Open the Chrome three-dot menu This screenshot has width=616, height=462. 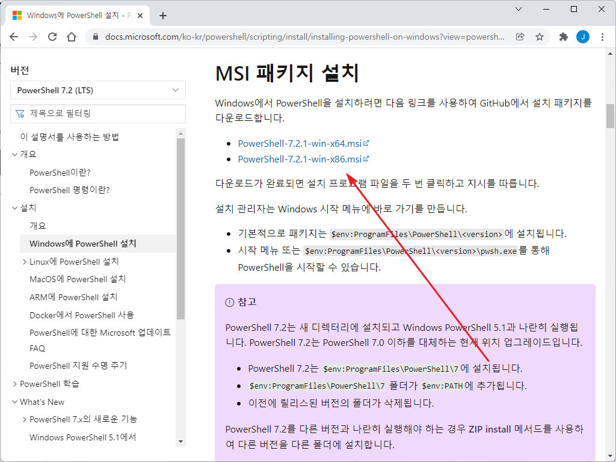click(x=602, y=37)
